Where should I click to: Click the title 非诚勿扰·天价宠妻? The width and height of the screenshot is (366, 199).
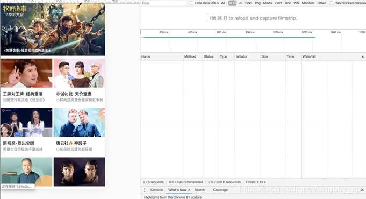[74, 94]
